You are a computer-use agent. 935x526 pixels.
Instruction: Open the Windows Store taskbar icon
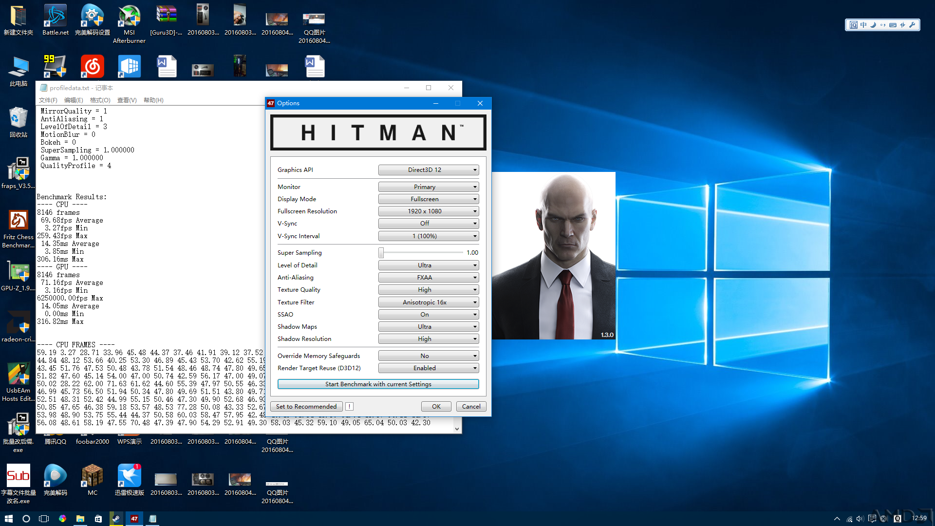(x=98, y=519)
